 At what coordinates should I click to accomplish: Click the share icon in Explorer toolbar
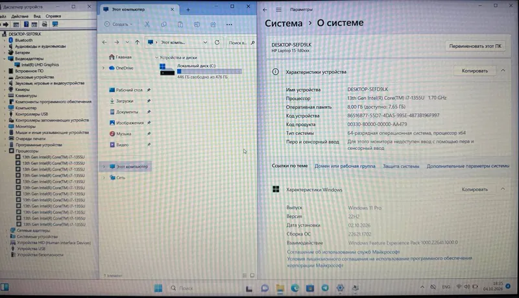213,24
